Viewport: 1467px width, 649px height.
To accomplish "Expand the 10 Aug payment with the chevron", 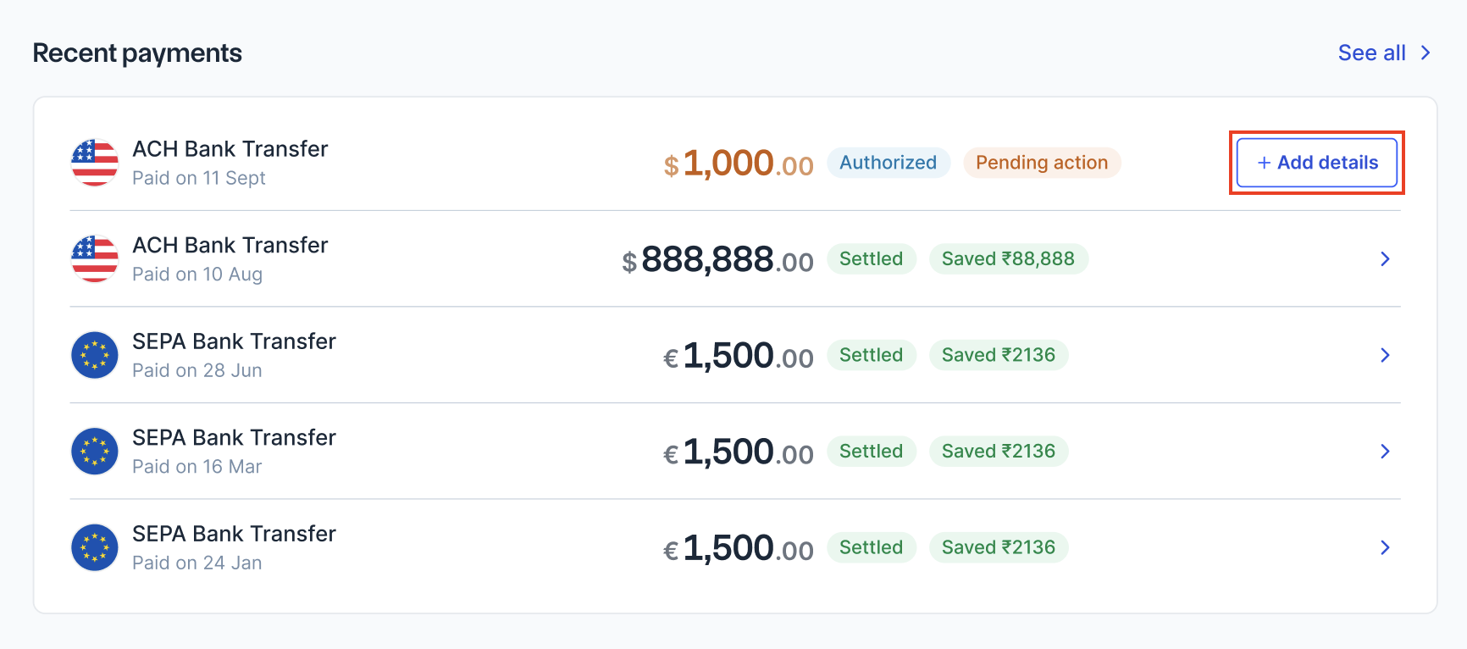I will click(1386, 258).
